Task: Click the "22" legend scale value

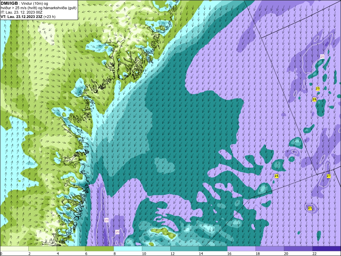Action: pos(314,254)
